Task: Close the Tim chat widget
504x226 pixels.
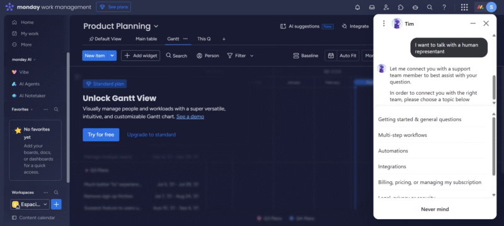Action: pos(486,23)
